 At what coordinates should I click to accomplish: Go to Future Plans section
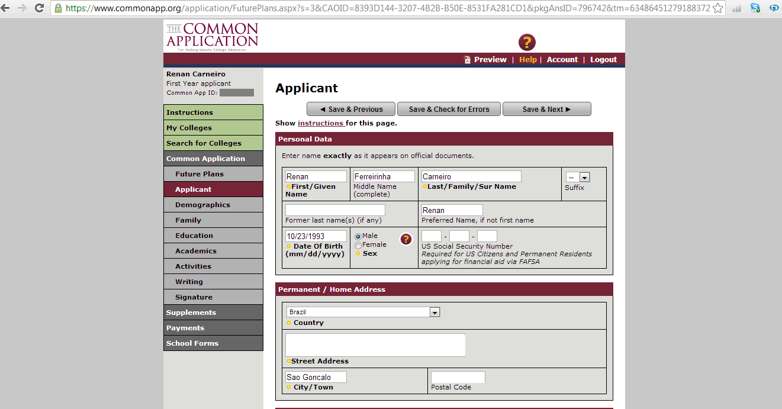click(x=213, y=174)
